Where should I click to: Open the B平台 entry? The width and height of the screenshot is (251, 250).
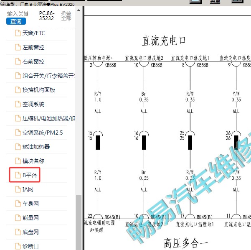(x=30, y=175)
